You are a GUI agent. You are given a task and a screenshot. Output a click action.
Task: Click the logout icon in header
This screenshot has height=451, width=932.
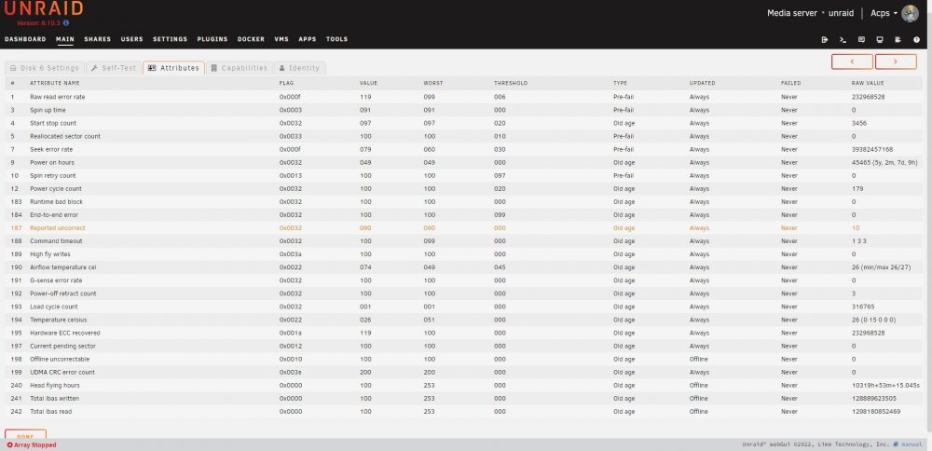(825, 40)
